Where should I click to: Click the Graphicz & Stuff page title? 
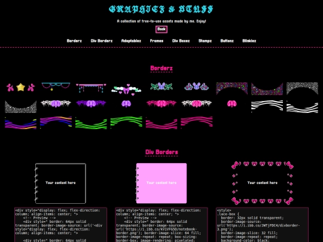[161, 9]
